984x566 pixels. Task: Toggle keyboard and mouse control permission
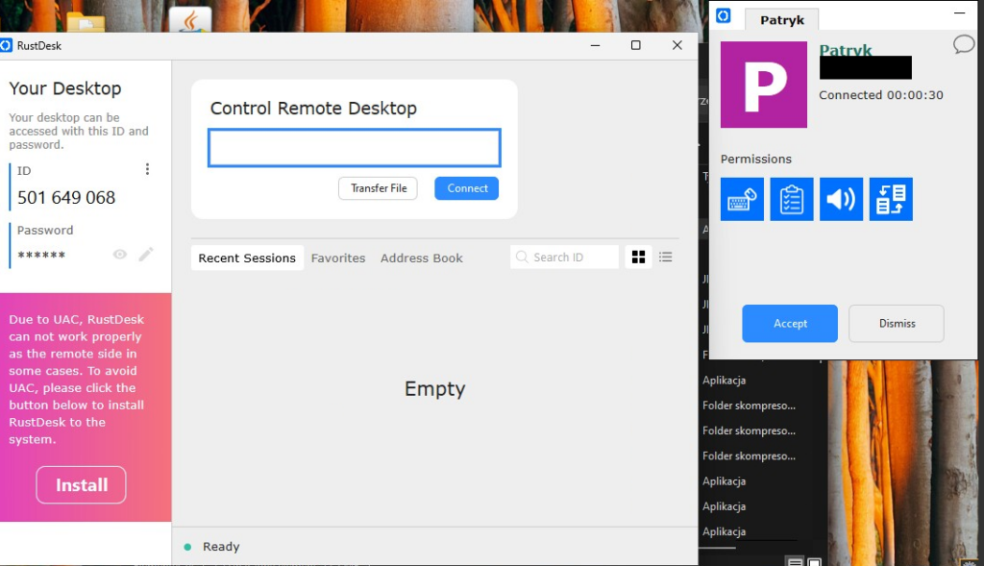tap(742, 199)
